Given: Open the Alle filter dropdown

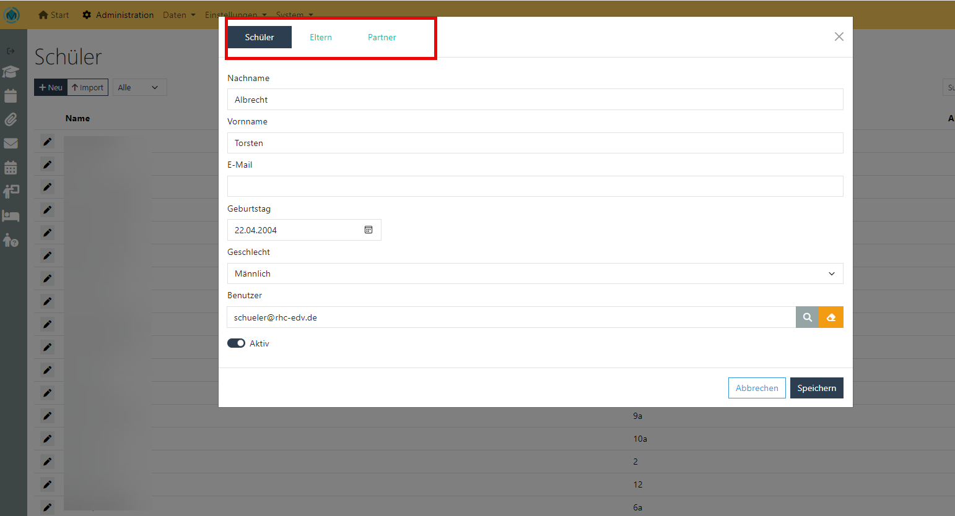Looking at the screenshot, I should pos(139,87).
